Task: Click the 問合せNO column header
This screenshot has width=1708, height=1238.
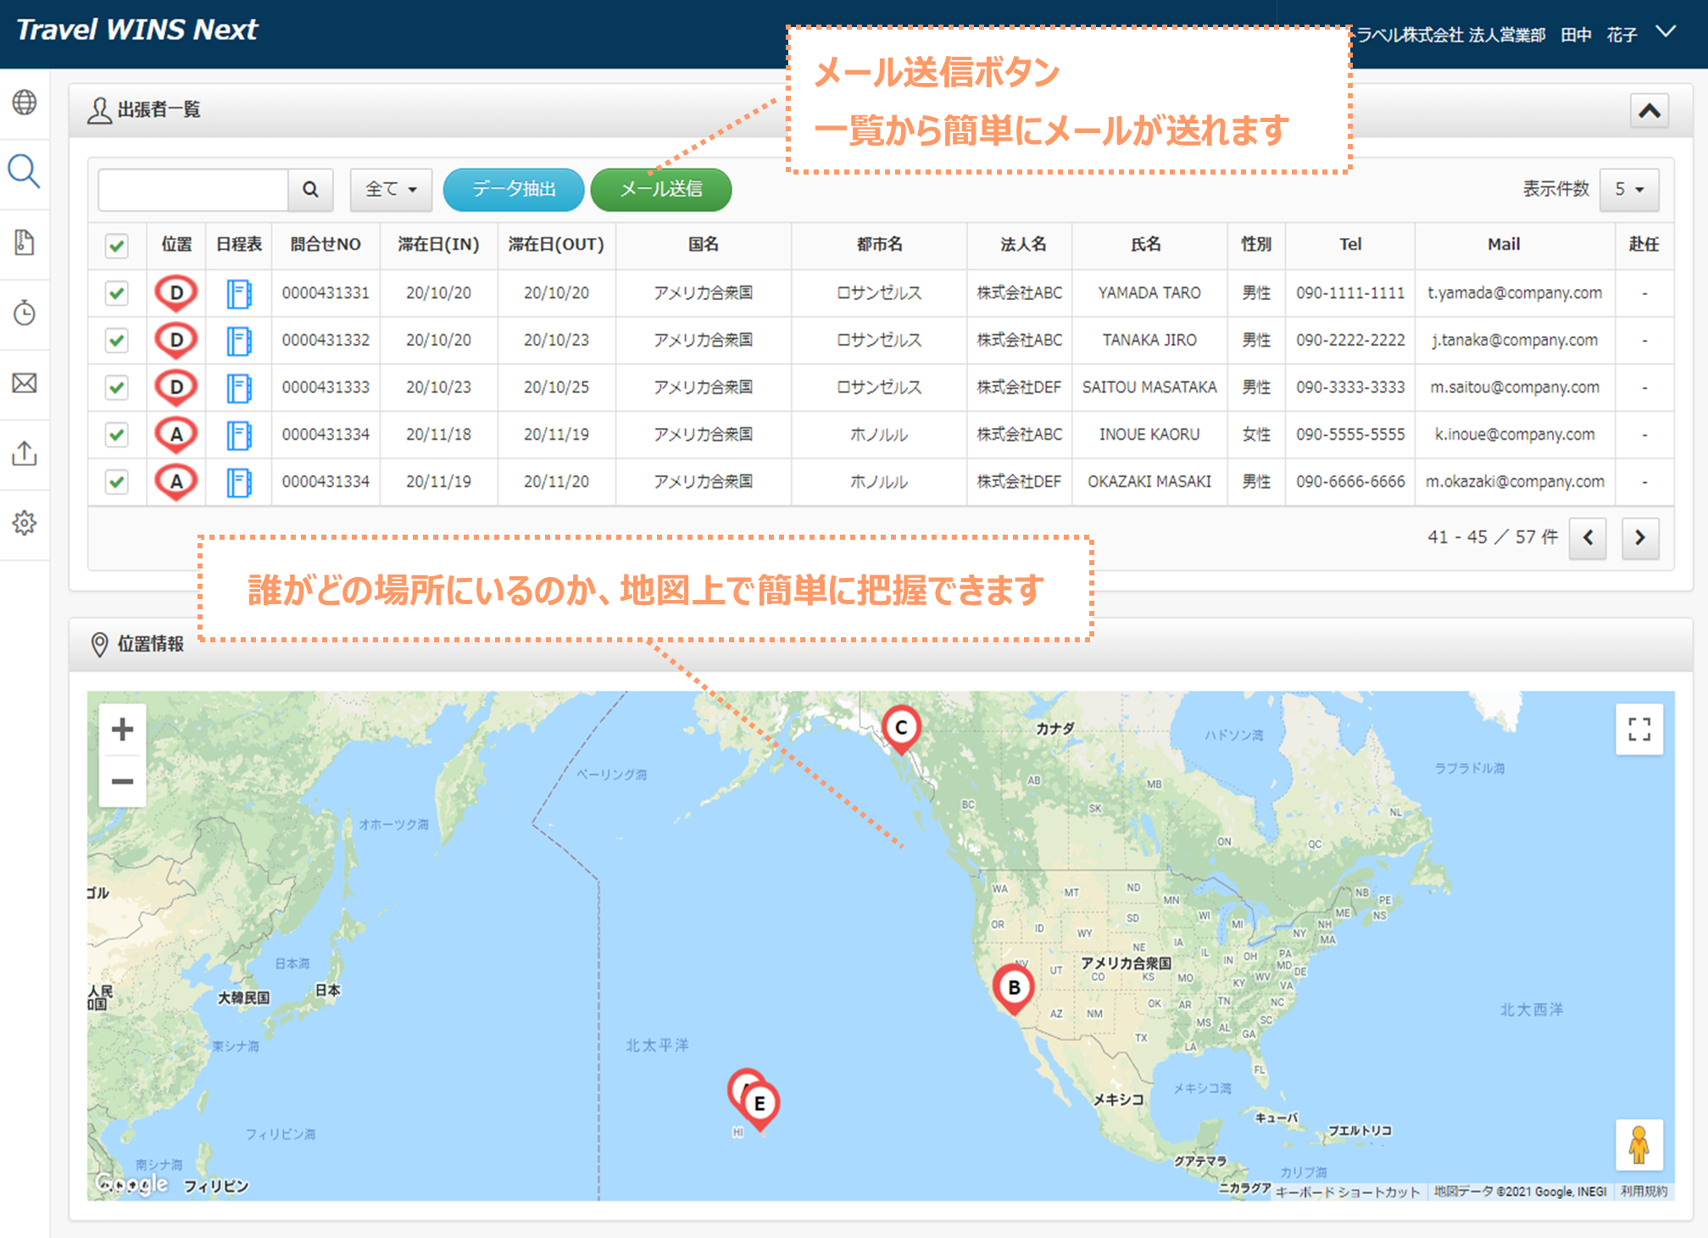Action: (325, 245)
